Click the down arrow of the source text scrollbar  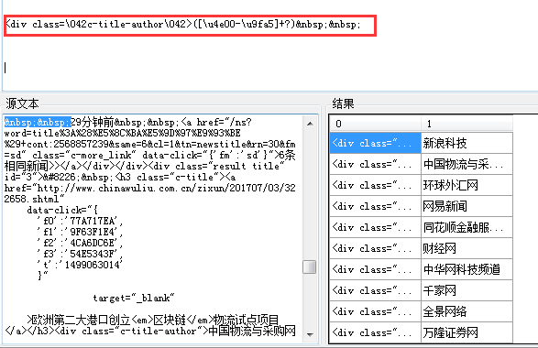click(310, 334)
